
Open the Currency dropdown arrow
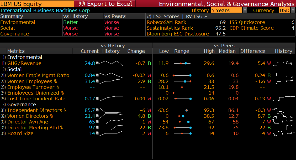pyautogui.click(x=293, y=10)
